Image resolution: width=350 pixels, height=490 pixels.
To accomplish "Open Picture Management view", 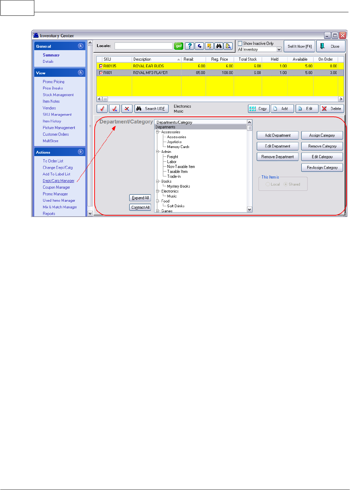I will pos(59,128).
